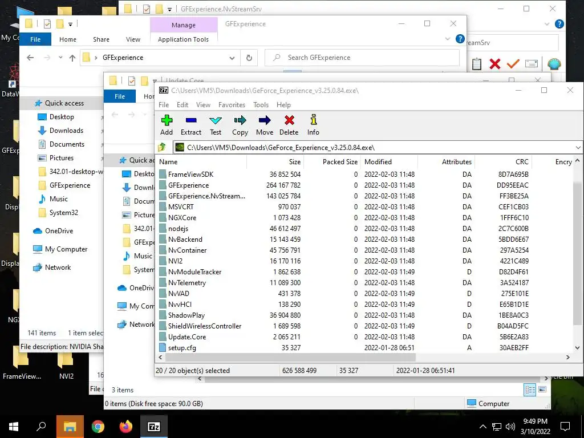Go back in the GFExperience Explorer window
The image size is (584, 438).
30,58
